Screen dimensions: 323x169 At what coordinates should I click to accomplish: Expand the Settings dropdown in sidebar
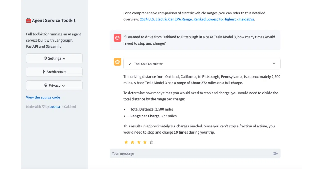pyautogui.click(x=54, y=58)
